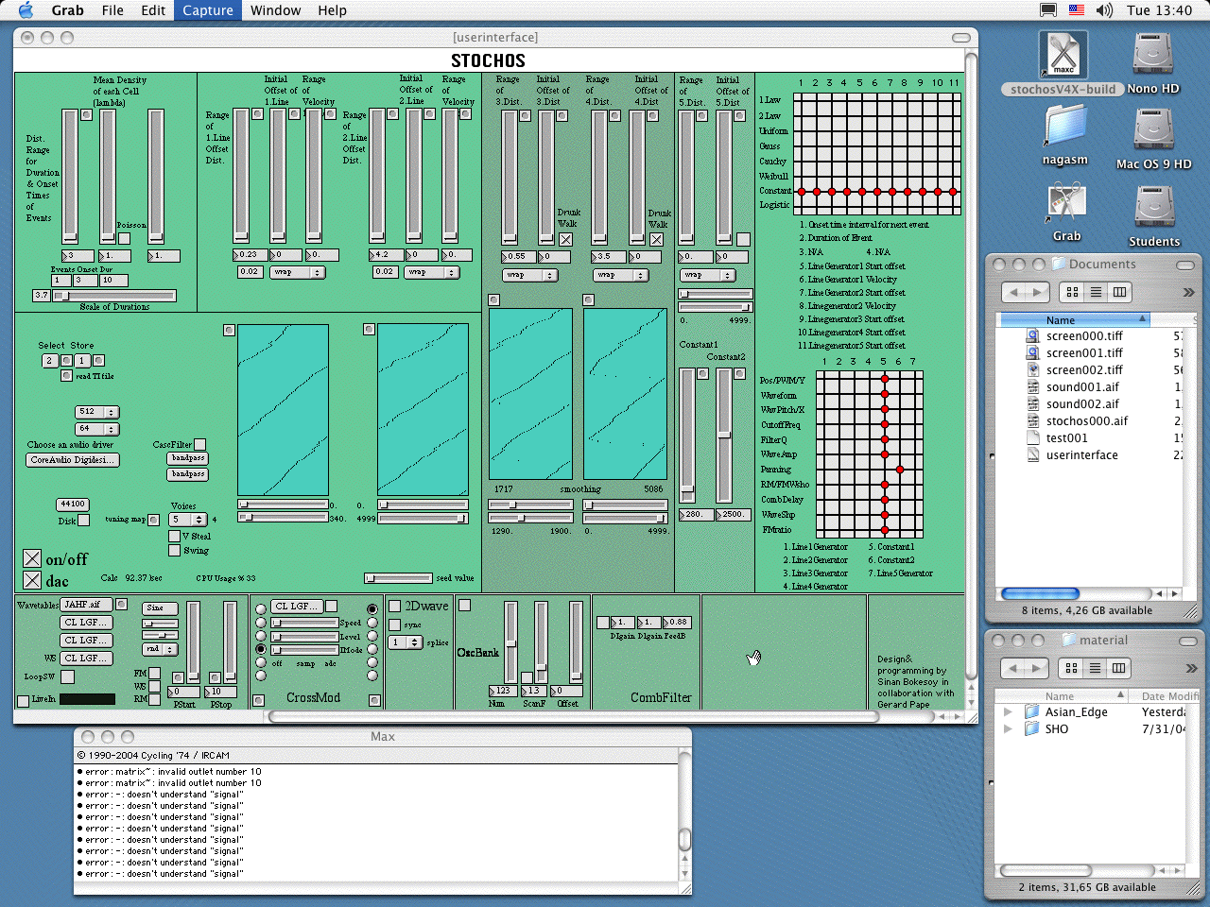Open the Window menu
1210x907 pixels.
(x=275, y=10)
